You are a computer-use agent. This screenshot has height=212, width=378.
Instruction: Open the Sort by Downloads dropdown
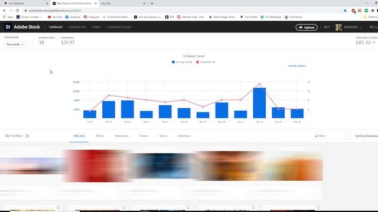pyautogui.click(x=366, y=136)
